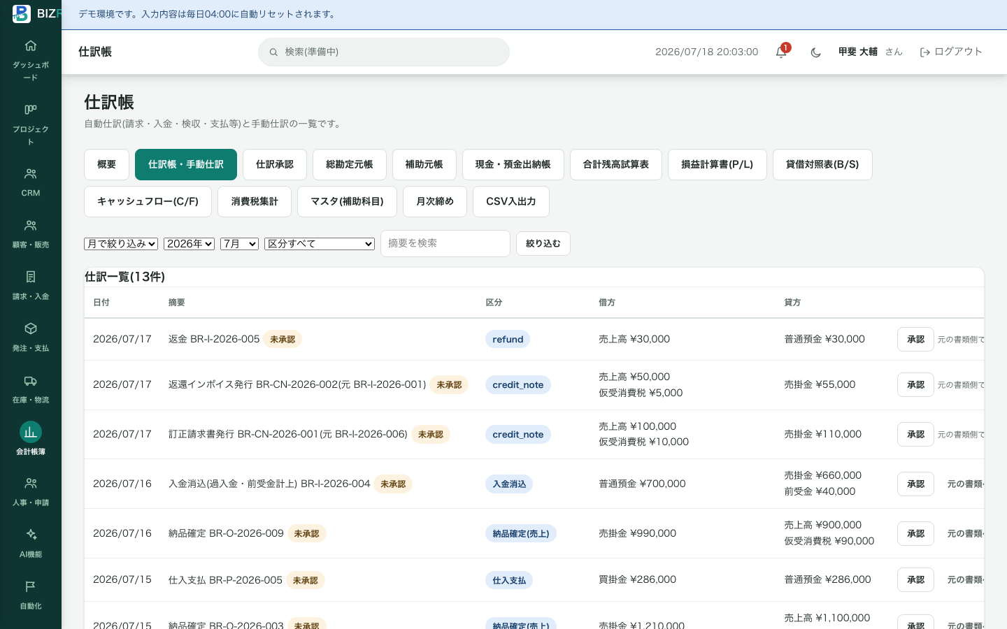
Task: Approve the 返金 BR-I-2026-005 entry
Action: (915, 339)
